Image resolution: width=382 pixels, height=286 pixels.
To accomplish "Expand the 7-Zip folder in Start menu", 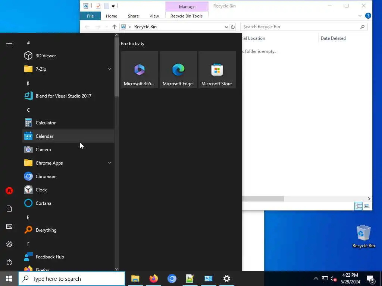I will [68, 69].
